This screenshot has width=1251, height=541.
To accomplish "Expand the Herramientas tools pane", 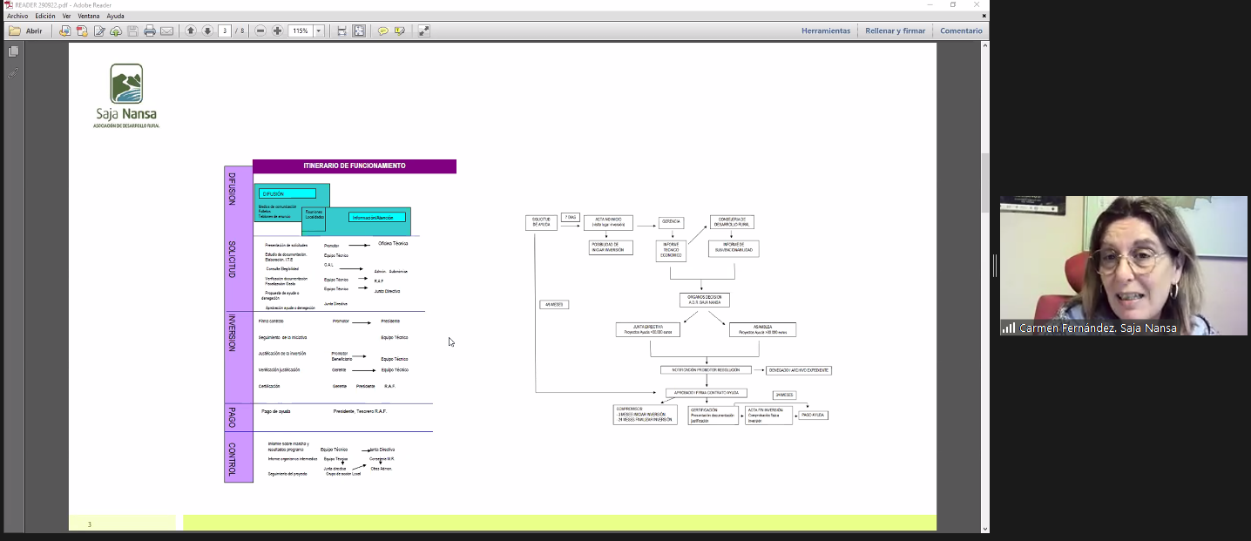I will pyautogui.click(x=825, y=30).
